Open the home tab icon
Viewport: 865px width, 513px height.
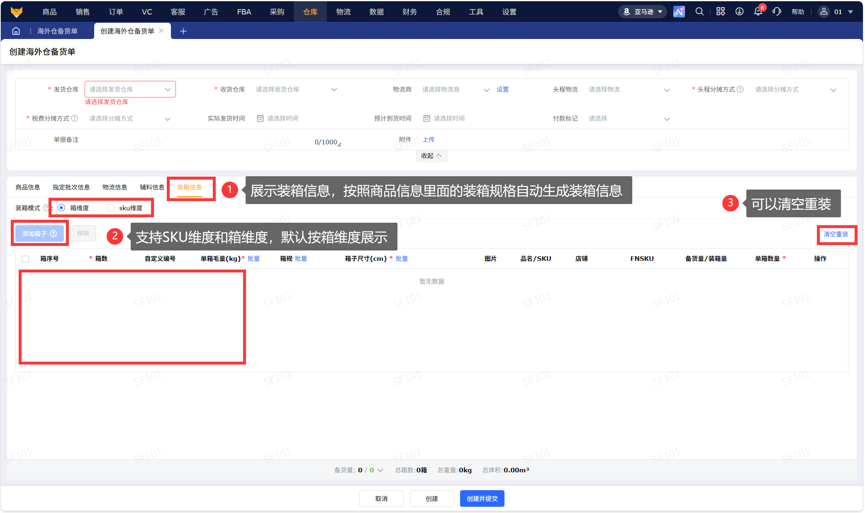[x=16, y=31]
